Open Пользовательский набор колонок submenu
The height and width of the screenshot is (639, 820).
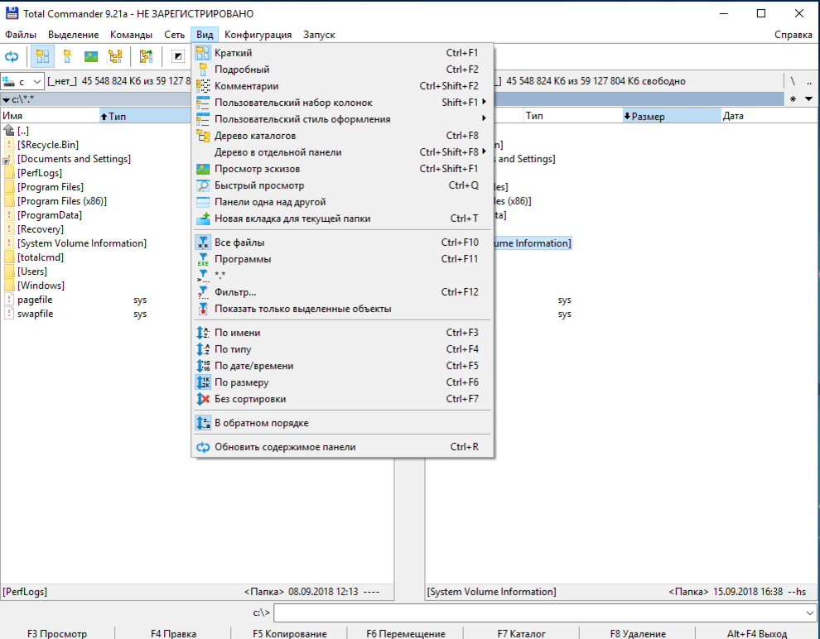pyautogui.click(x=343, y=103)
